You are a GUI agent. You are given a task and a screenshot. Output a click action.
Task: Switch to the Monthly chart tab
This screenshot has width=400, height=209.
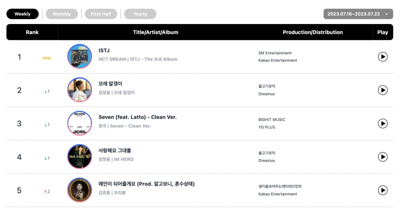[x=61, y=14]
